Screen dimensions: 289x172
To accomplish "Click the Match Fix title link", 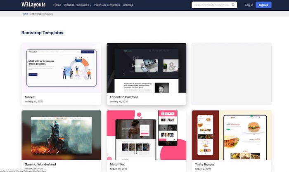I will pos(117,164).
